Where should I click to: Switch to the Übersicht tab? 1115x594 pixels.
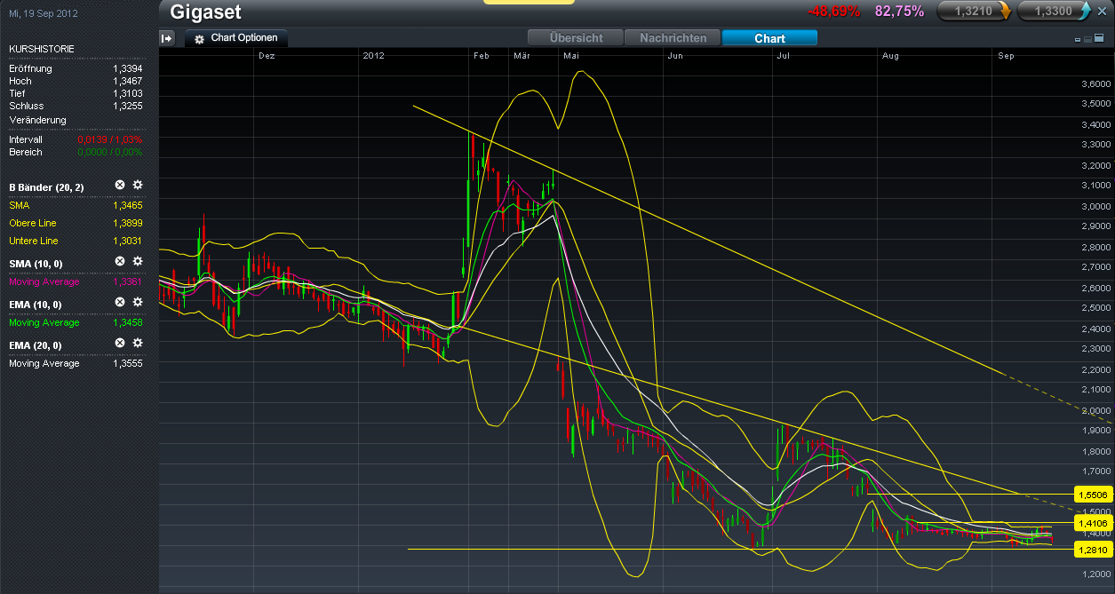[x=576, y=38]
